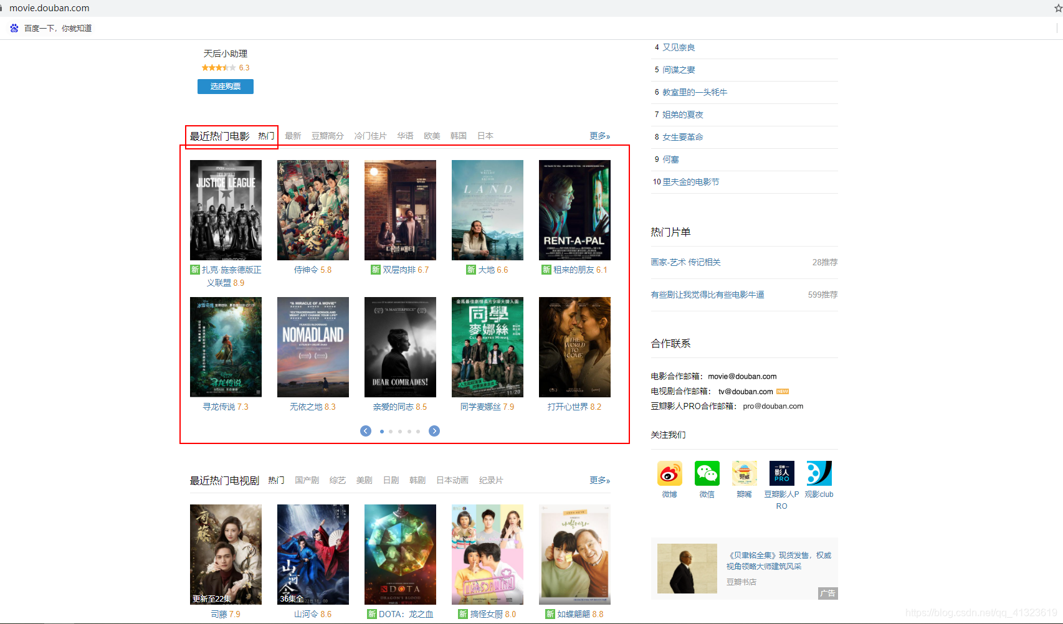Select the first pagination dot of hot movies
Image resolution: width=1063 pixels, height=624 pixels.
pyautogui.click(x=381, y=431)
